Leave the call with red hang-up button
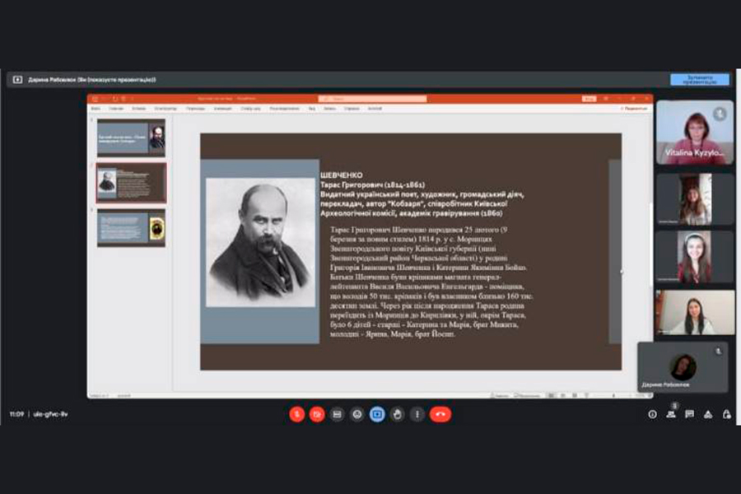The image size is (741, 494). click(440, 414)
